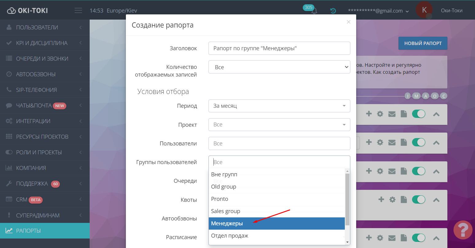The width and height of the screenshot is (475, 248).
Task: Choose Old group from the groups list
Action: pyautogui.click(x=277, y=187)
